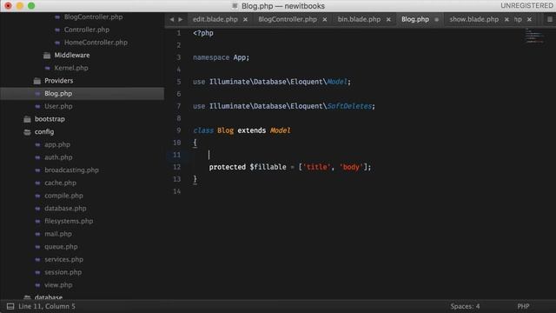This screenshot has height=313, width=556.
Task: Click line number 12 in gutter
Action: click(176, 167)
